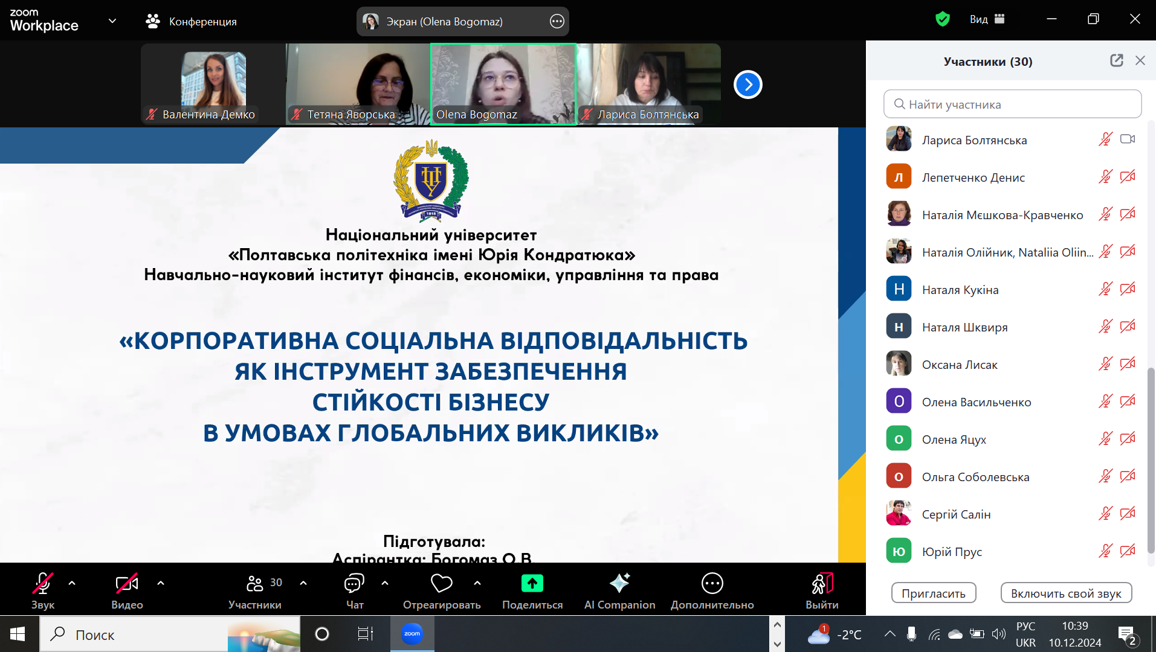
Task: Click the Leave meeting icon
Action: (822, 584)
